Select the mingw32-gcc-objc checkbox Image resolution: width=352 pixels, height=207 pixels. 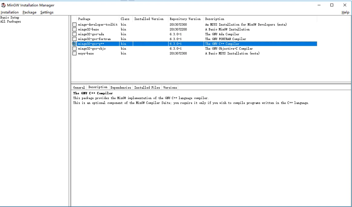[x=74, y=48]
